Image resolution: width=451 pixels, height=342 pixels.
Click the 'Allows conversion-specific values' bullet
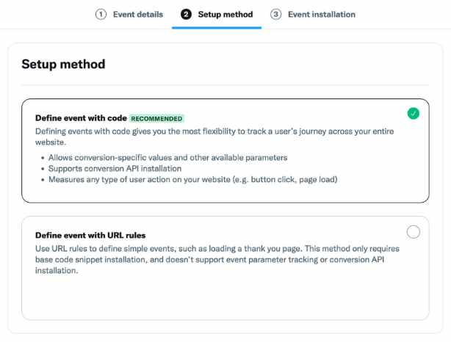167,158
